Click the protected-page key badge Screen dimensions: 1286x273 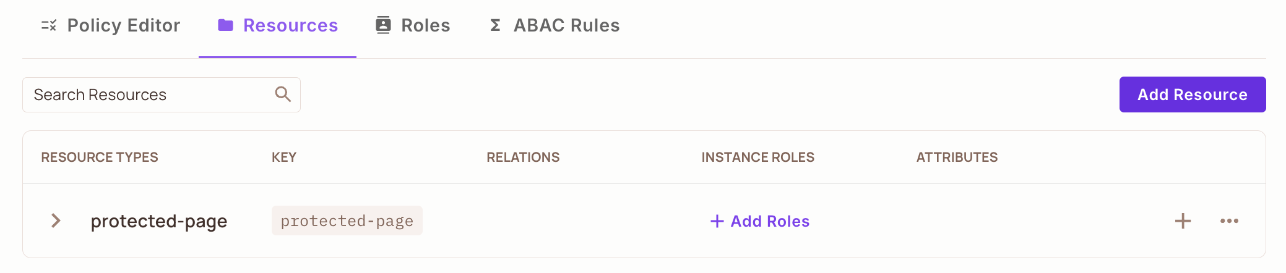point(347,220)
